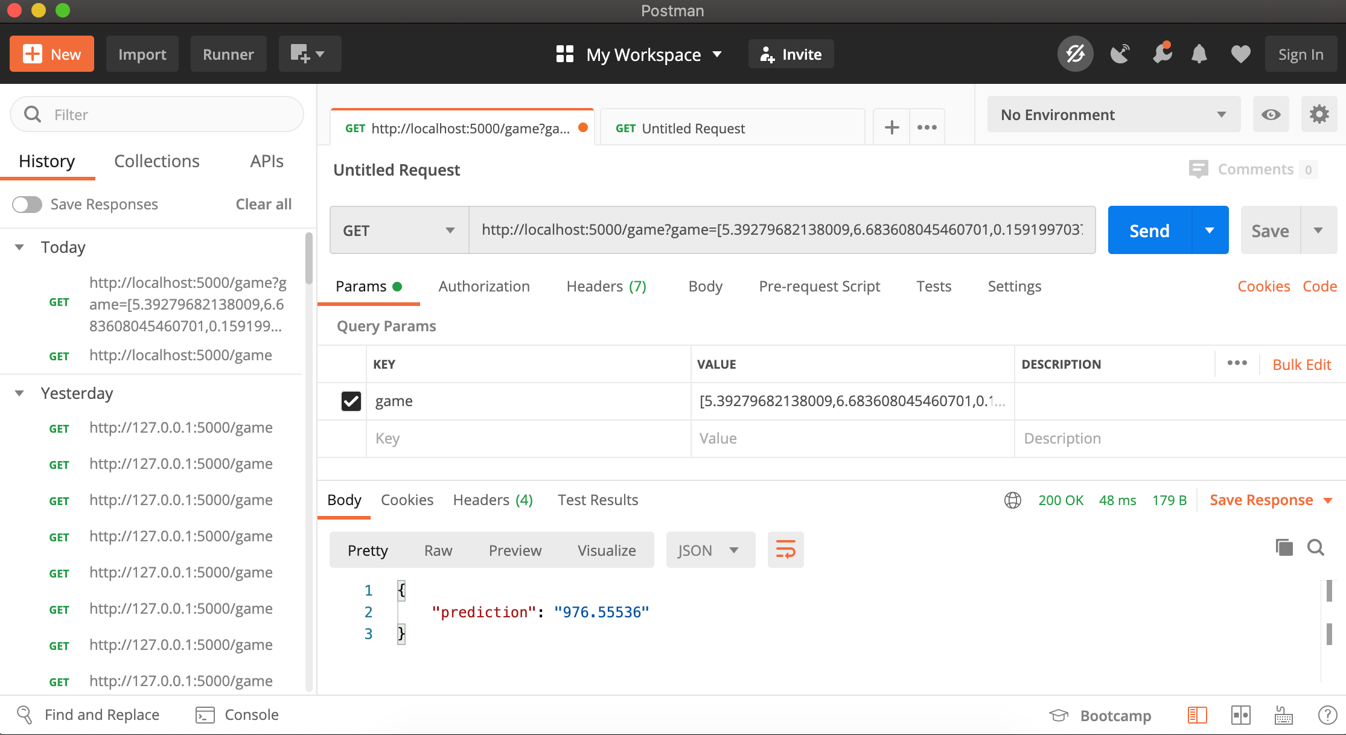Click the Bulk Edit link
1346x735 pixels.
tap(1301, 364)
